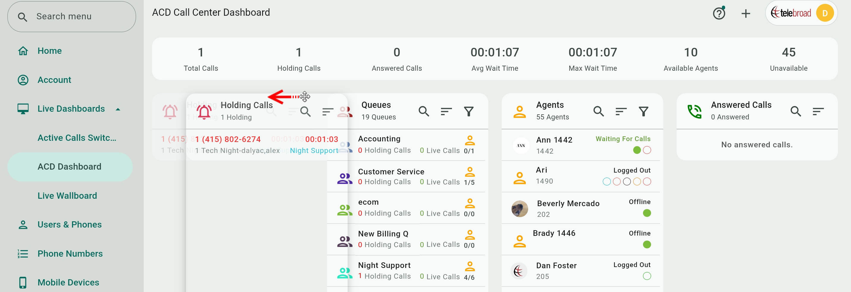Search in the Answered Calls panel

[x=796, y=111]
